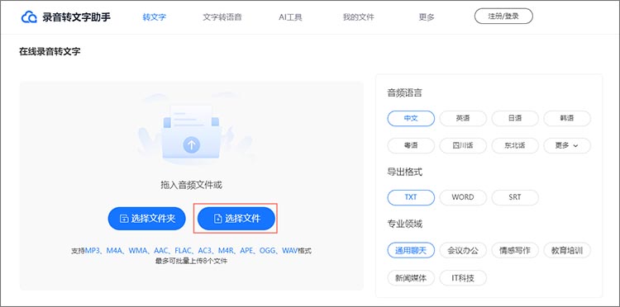620x307 pixels.
Task: Open the 转文字 tab
Action: [x=155, y=17]
